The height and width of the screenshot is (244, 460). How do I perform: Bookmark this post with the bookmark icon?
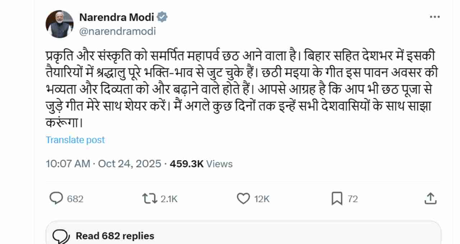pyautogui.click(x=337, y=198)
